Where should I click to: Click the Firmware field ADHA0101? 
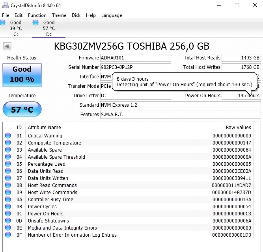coord(136,58)
